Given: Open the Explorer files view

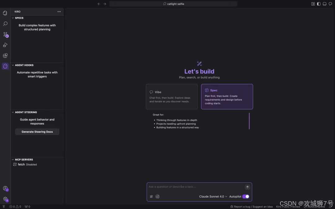Looking at the screenshot, I should 5,13.
